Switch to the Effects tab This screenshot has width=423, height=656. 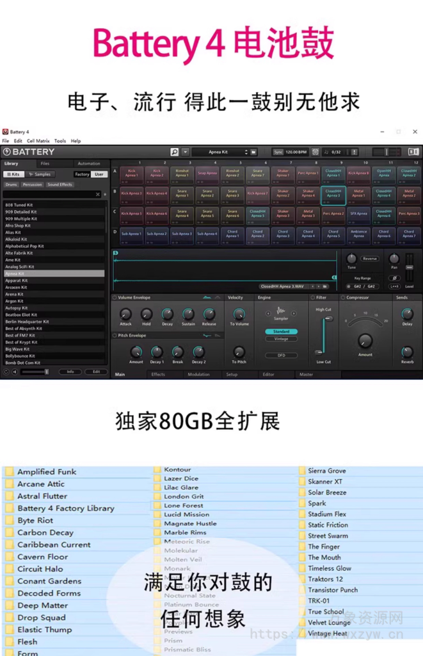point(158,374)
